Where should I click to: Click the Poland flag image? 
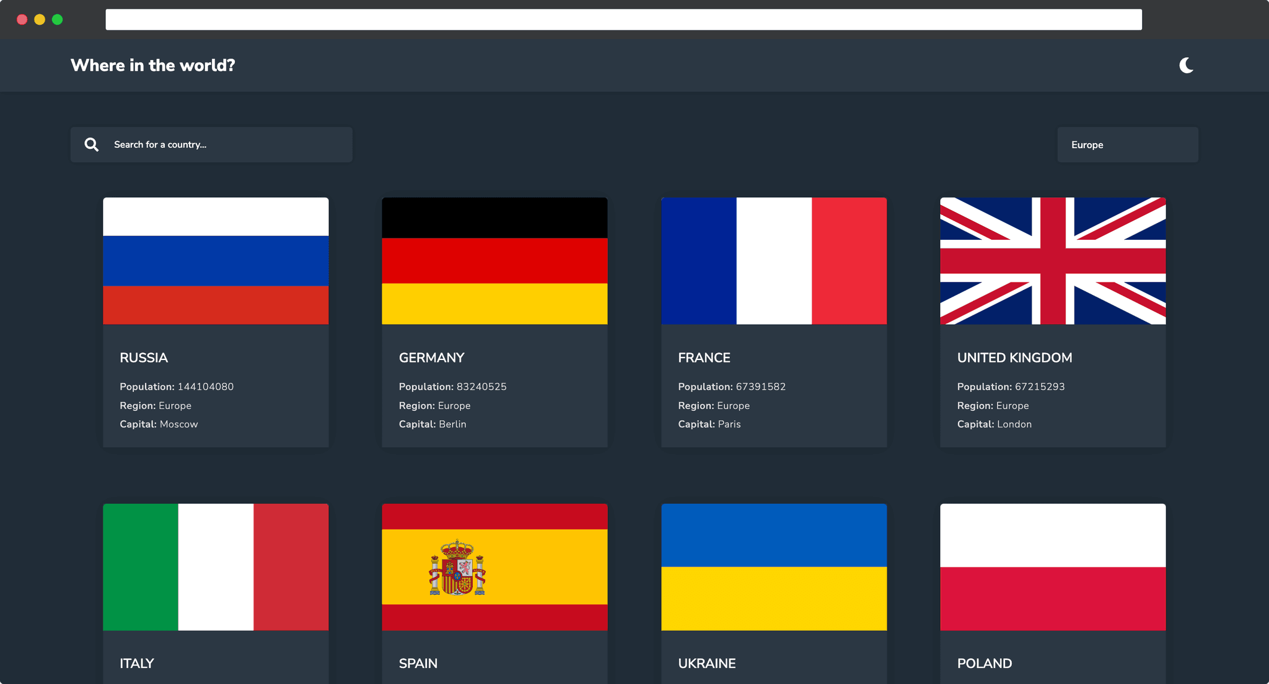coord(1053,567)
